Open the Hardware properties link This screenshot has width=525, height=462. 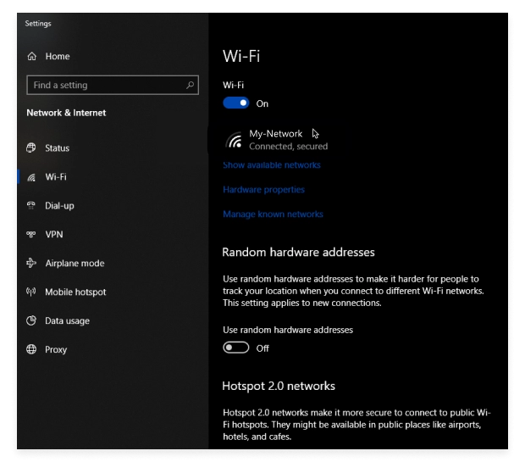[263, 190]
